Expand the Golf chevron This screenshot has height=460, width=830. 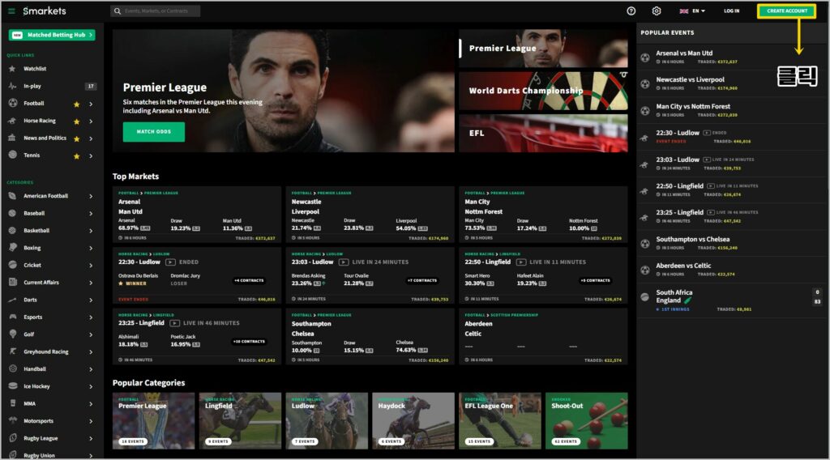tap(91, 334)
